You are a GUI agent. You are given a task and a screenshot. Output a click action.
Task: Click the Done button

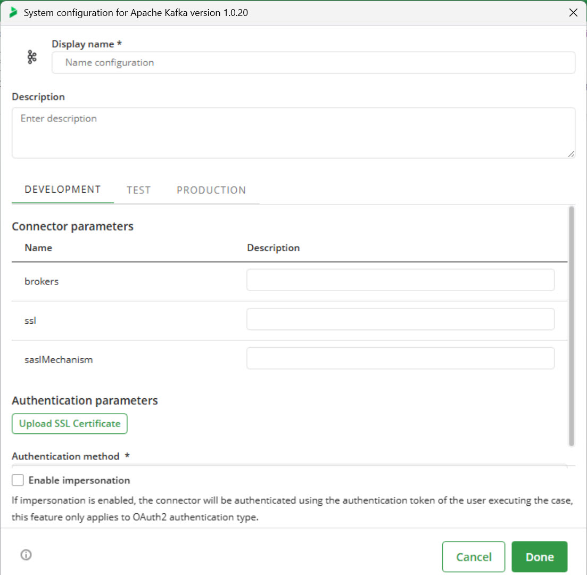pyautogui.click(x=540, y=557)
